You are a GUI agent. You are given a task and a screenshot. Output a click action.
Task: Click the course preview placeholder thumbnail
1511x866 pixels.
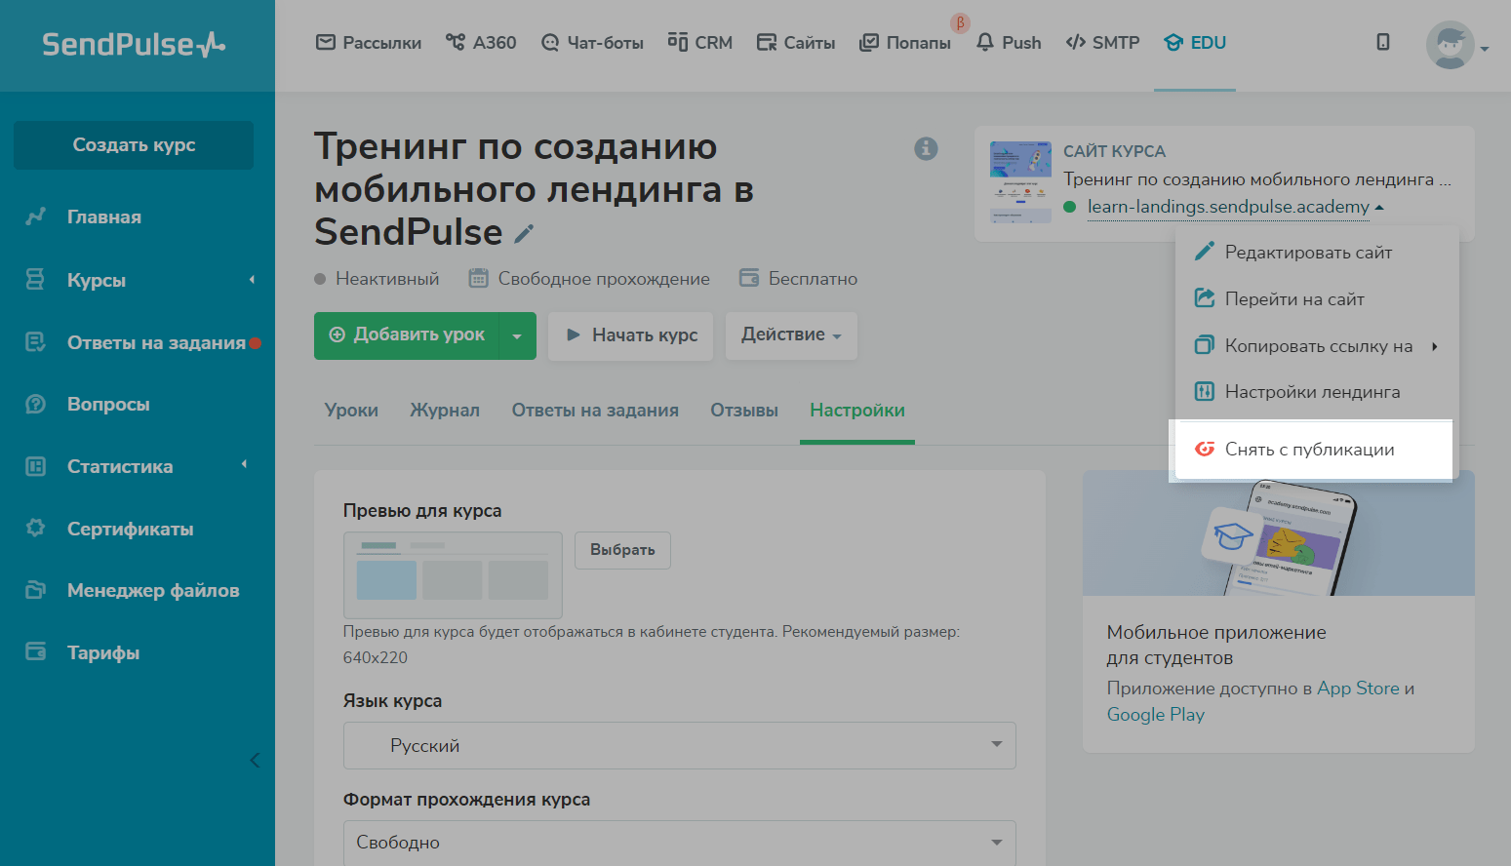click(453, 574)
